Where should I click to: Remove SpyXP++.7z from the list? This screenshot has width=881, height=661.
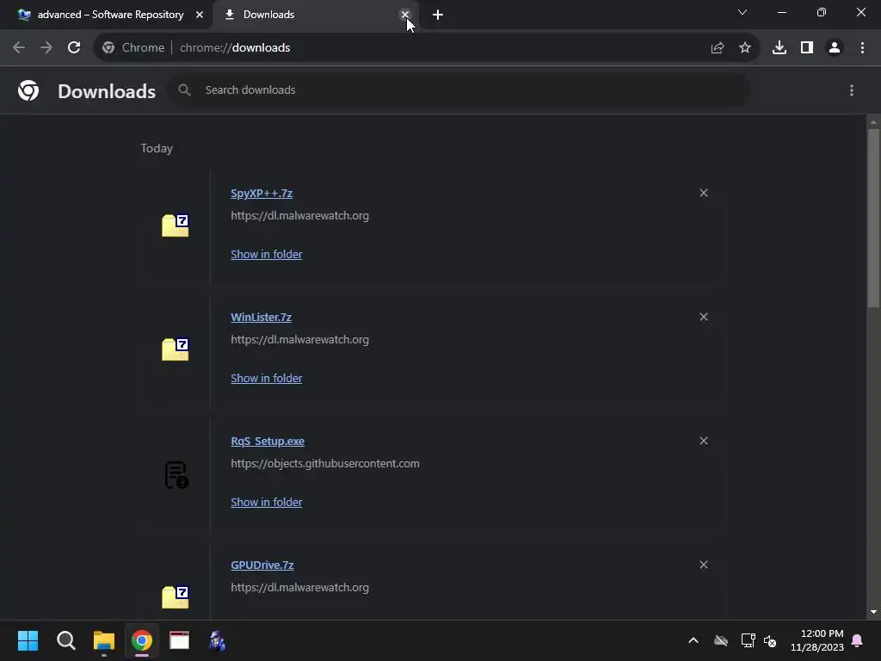pos(704,193)
